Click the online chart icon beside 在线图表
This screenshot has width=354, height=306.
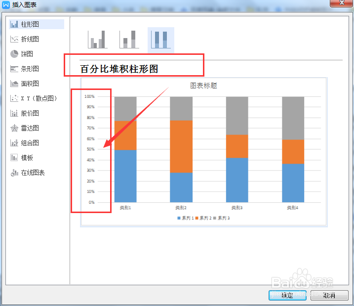tap(14, 173)
